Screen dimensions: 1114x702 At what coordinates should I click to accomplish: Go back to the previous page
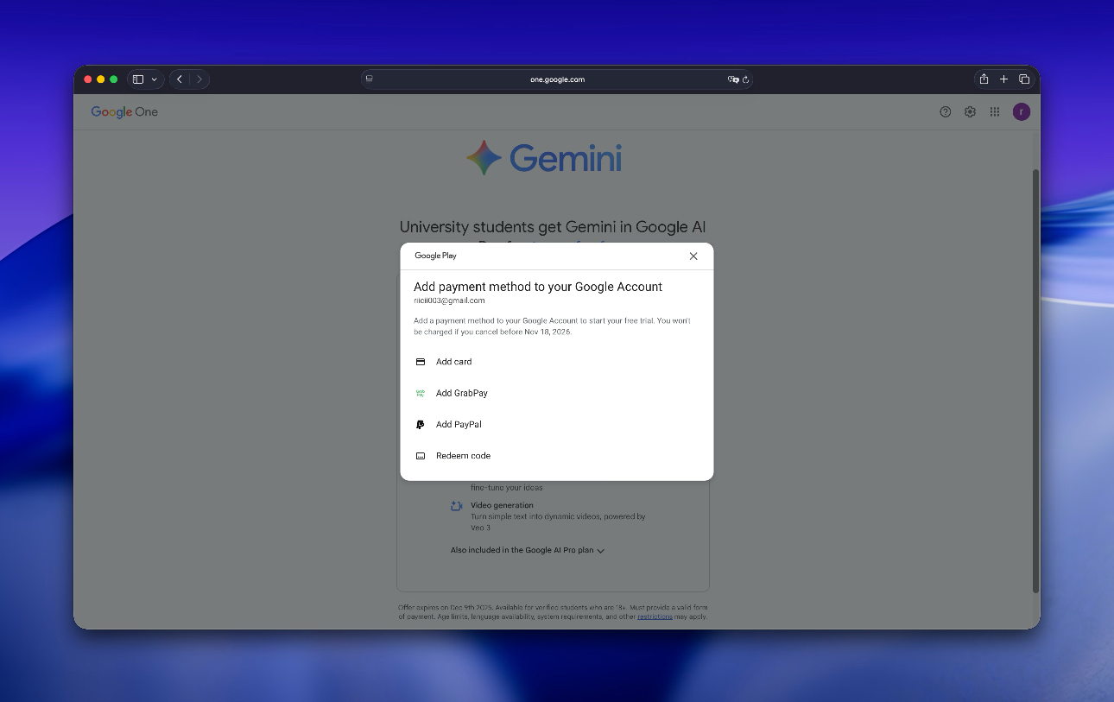180,79
